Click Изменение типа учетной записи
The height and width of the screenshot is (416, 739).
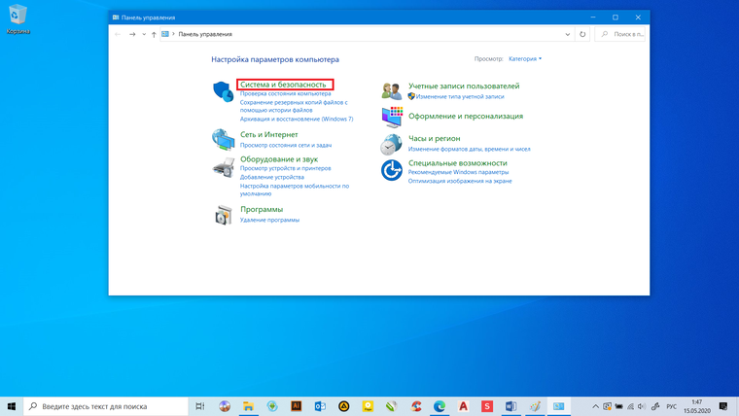460,96
